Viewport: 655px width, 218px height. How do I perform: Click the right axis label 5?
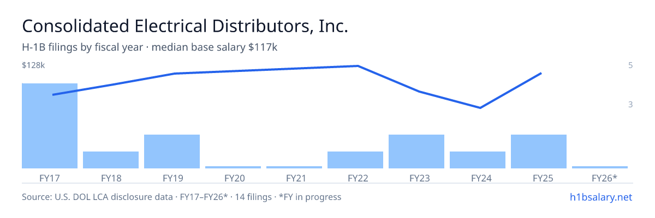tap(630, 65)
